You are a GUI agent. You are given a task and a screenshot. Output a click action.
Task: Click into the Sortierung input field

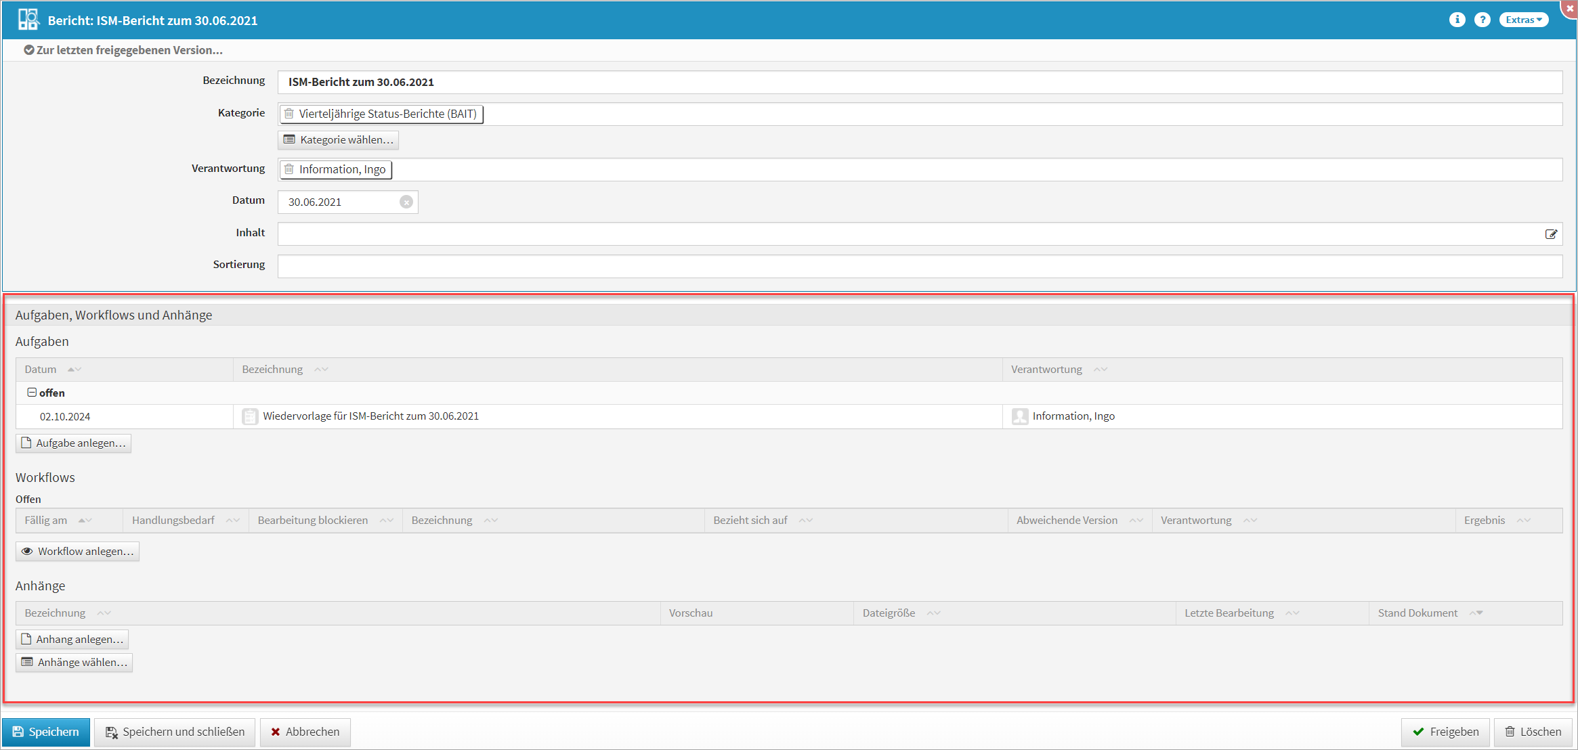[919, 266]
